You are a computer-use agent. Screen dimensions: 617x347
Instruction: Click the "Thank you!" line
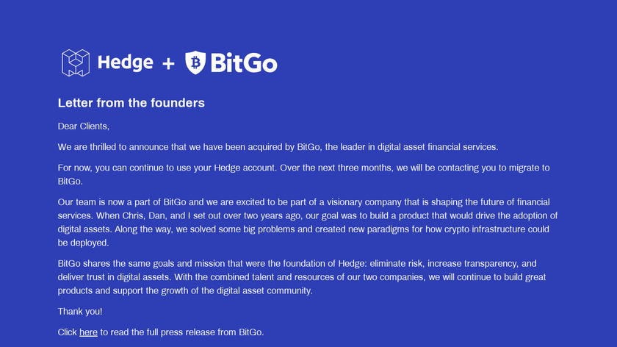(x=80, y=312)
